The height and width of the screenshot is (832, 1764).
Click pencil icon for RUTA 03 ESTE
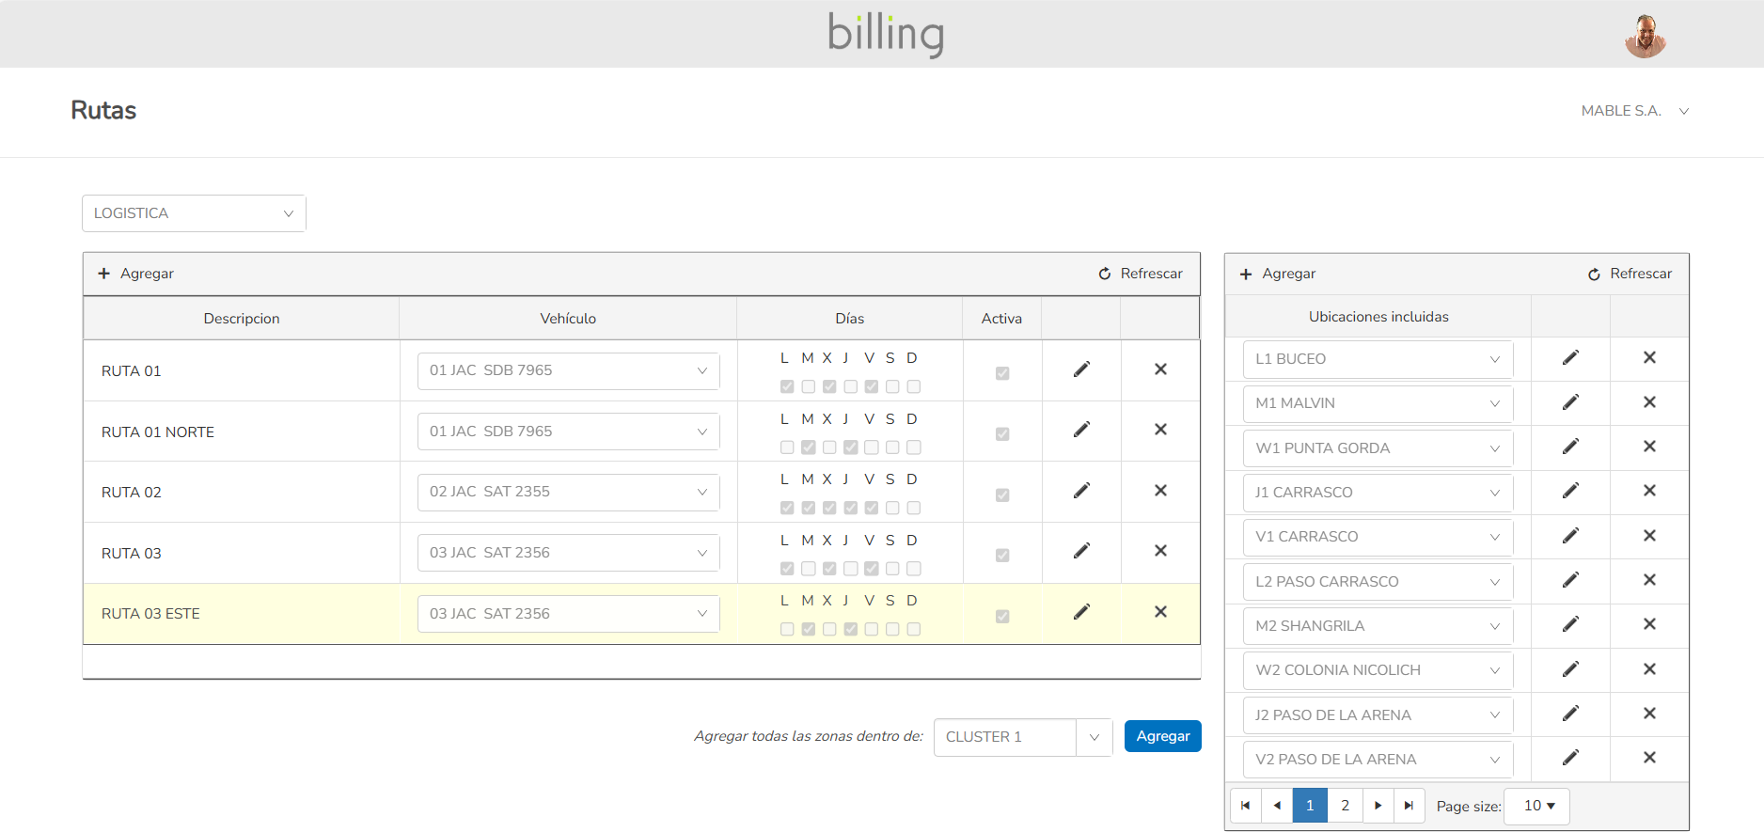pyautogui.click(x=1081, y=612)
